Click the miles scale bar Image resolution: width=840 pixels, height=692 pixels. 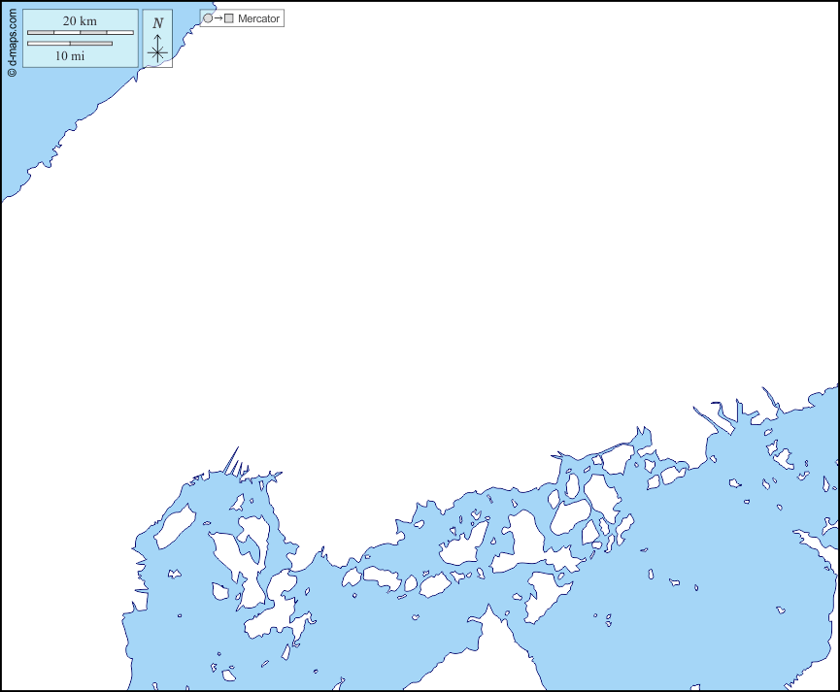[x=70, y=44]
